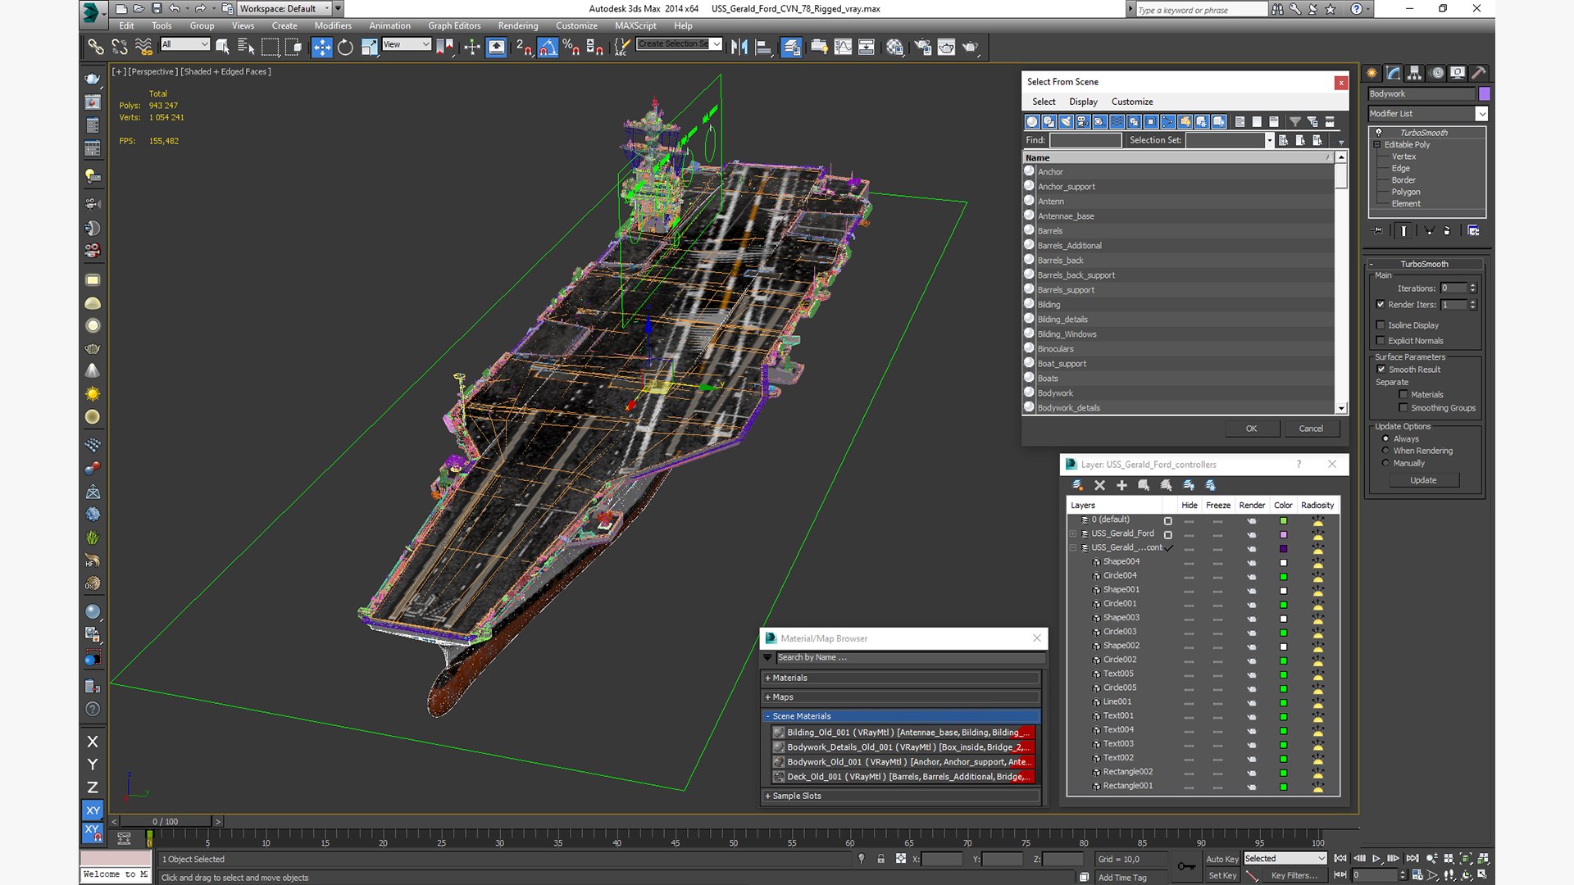1574x885 pixels.
Task: Click the Set Key button
Action: point(1221,875)
